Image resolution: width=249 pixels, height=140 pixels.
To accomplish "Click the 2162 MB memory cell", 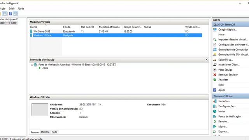I will [x=103, y=31].
